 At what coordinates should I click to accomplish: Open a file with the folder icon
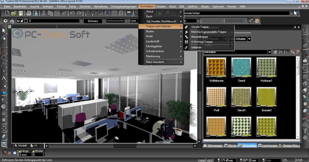(x=14, y=13)
